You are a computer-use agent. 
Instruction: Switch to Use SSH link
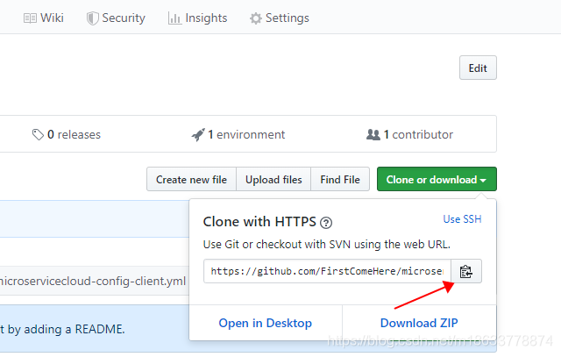(x=462, y=219)
